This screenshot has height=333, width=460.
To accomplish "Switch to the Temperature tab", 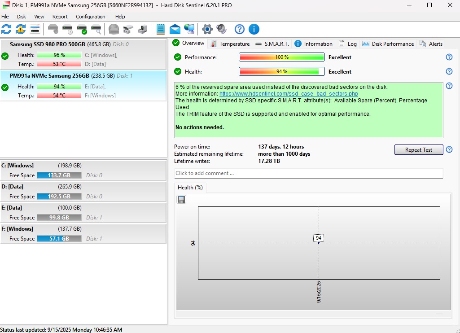I will pos(230,44).
